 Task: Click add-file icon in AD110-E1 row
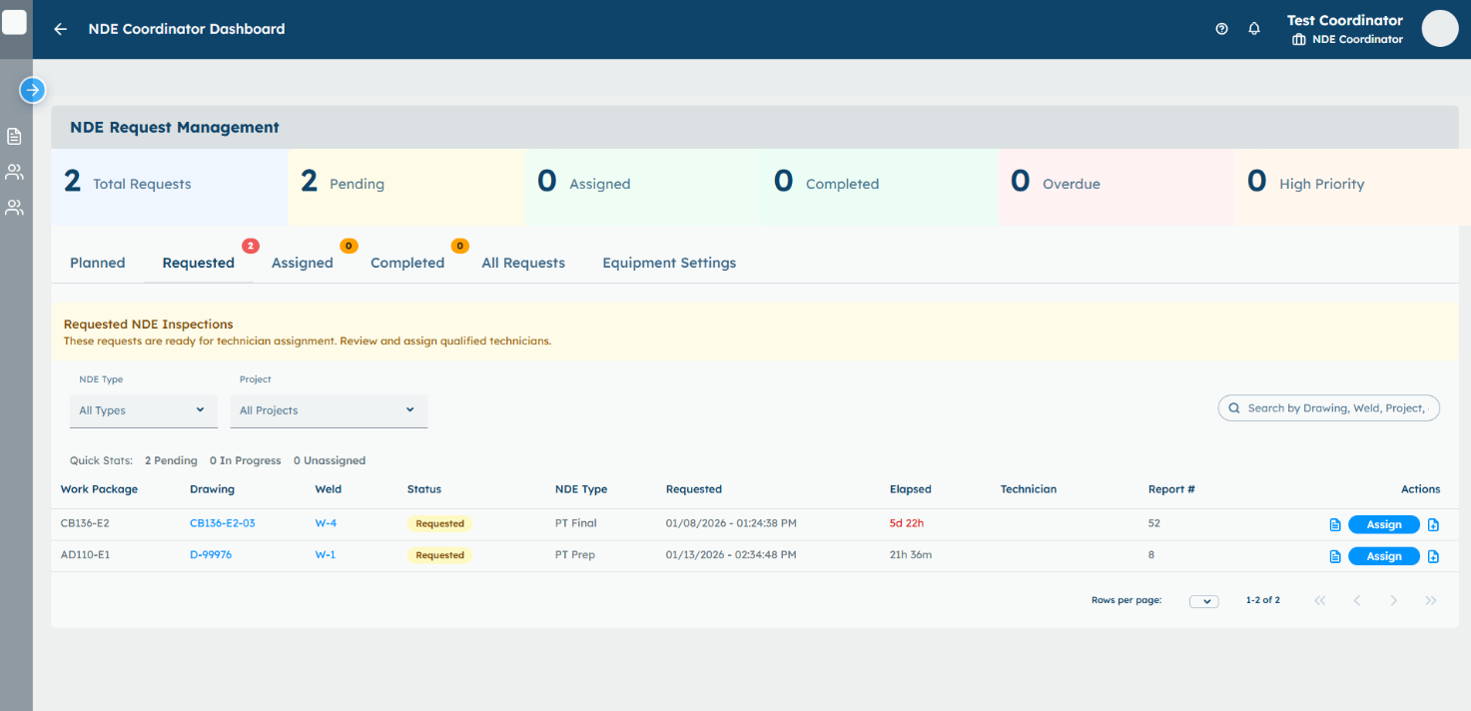1433,557
